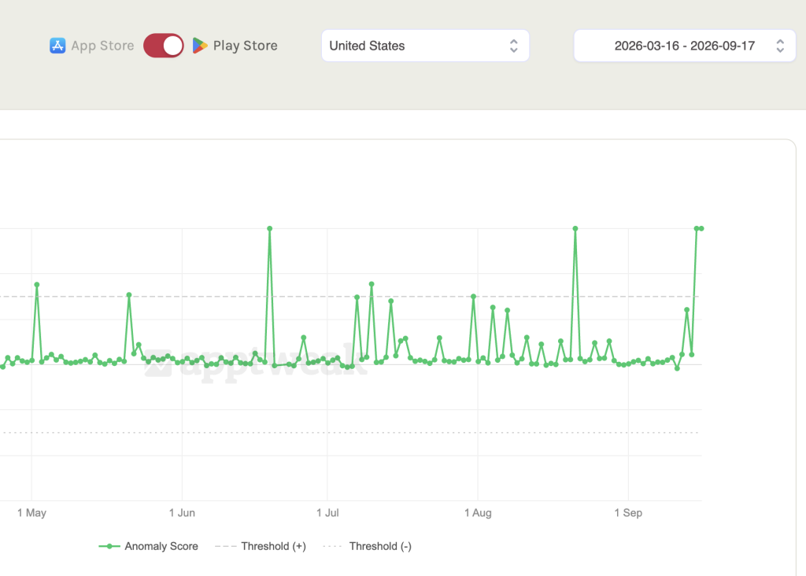
Task: Toggle the Threshold (+) legend series
Action: (x=261, y=546)
